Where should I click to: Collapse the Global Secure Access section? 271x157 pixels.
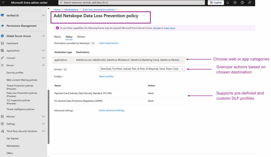[43, 36]
